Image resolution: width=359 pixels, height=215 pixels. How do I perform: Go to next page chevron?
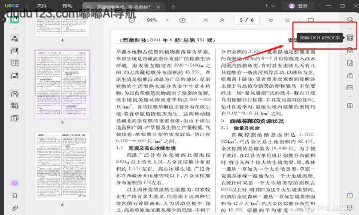270,20
